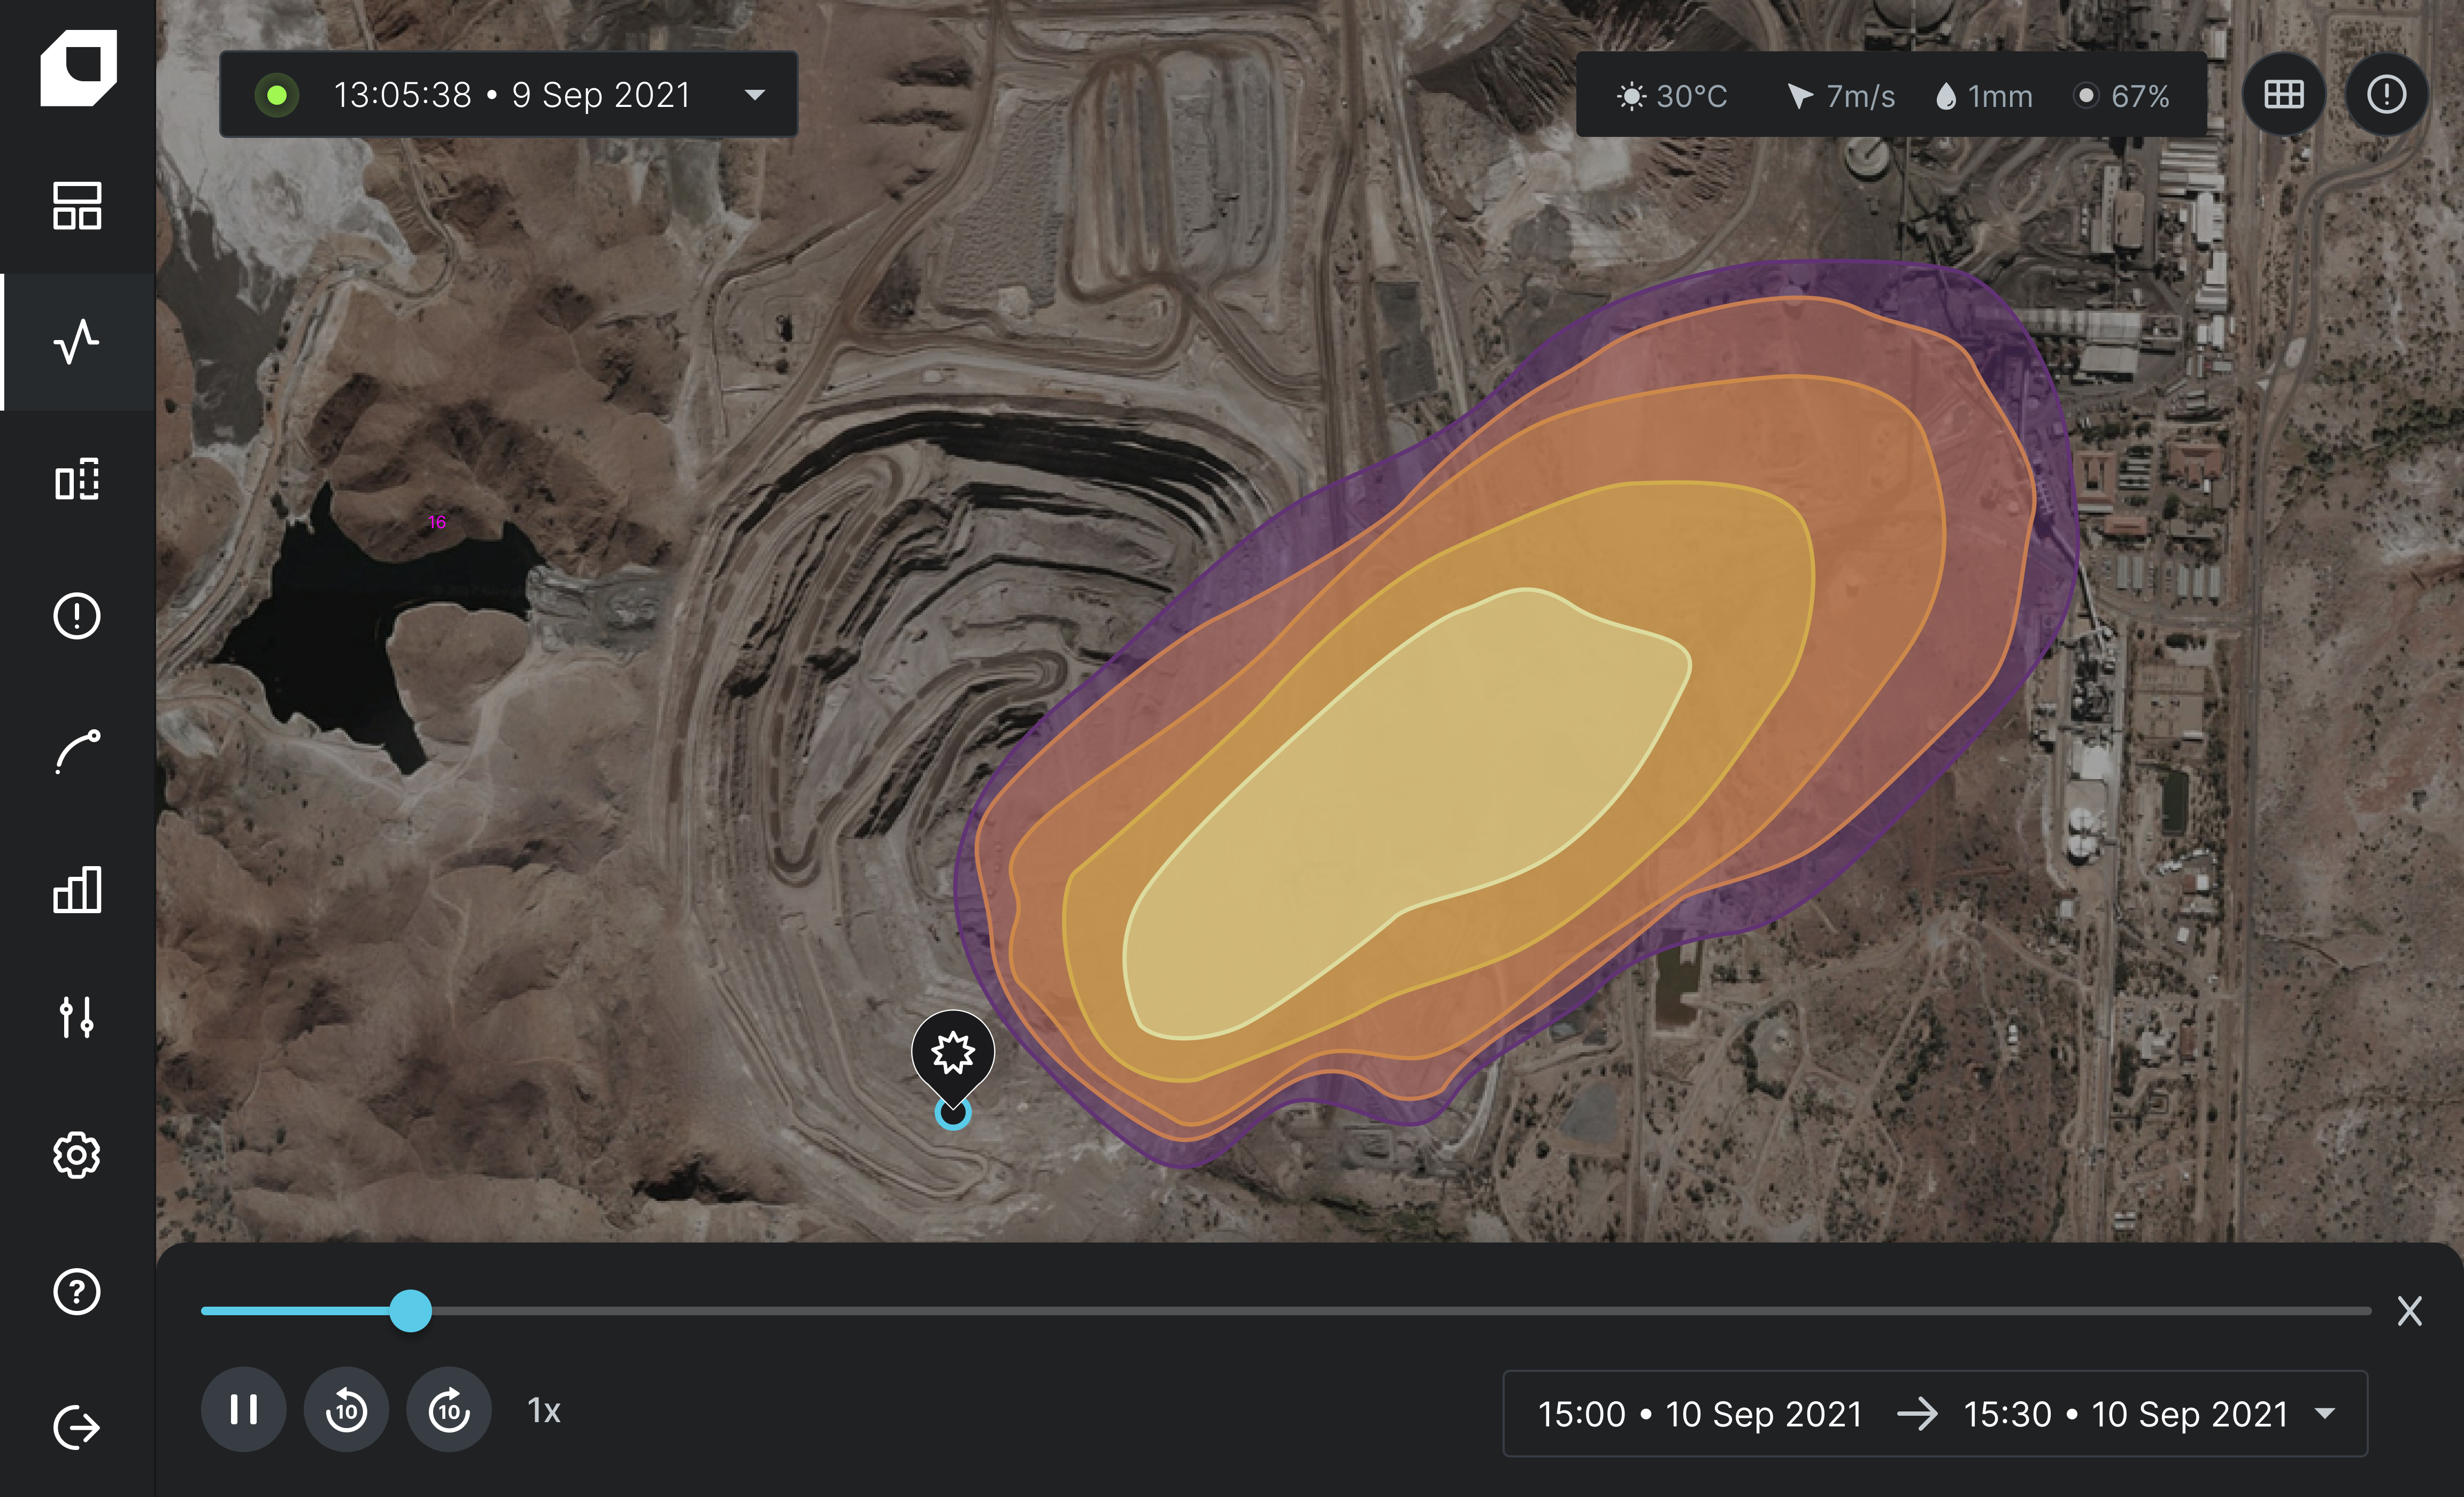
Task: Skip forward 10 seconds
Action: click(449, 1410)
